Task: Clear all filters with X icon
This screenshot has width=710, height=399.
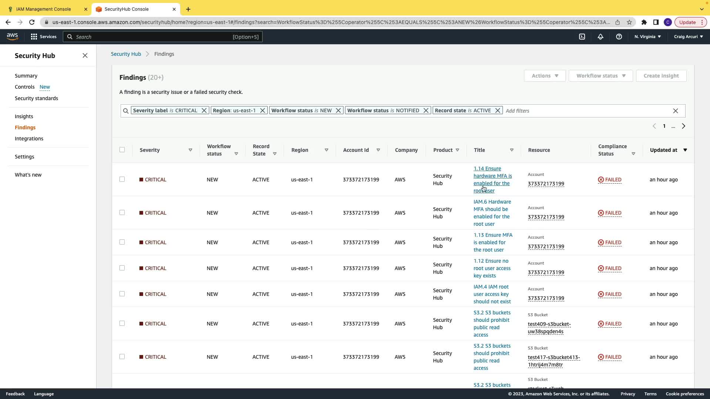Action: pos(675,111)
